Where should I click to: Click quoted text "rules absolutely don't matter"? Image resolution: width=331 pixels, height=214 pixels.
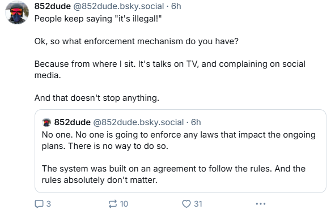coord(100,180)
